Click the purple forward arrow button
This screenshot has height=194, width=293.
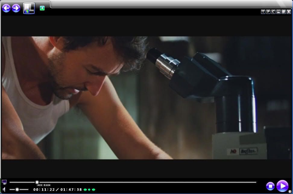pyautogui.click(x=16, y=8)
